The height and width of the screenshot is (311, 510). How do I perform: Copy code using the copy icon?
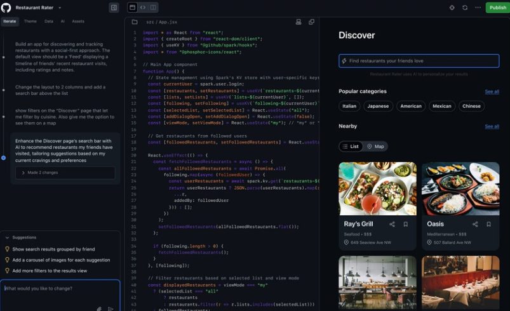[311, 22]
